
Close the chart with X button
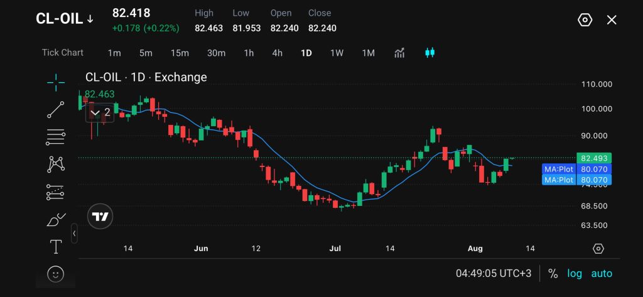pos(612,19)
